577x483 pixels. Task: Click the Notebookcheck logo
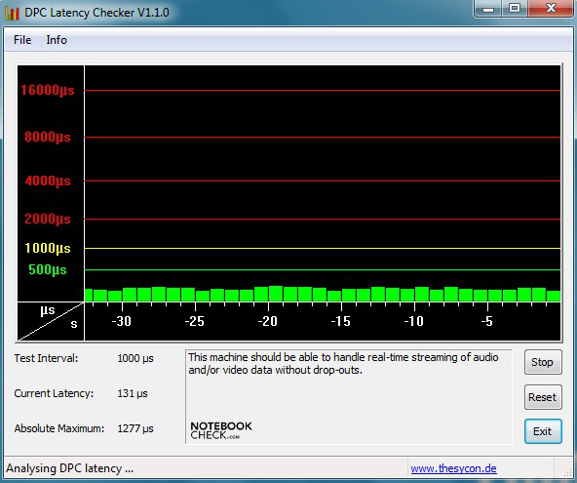pyautogui.click(x=221, y=430)
